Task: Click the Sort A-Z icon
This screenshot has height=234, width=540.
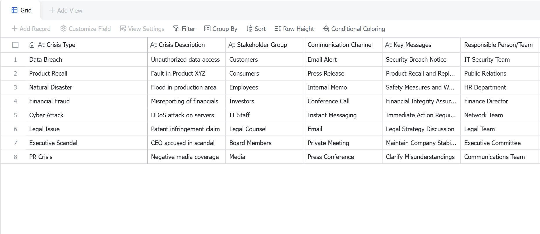Action: point(249,29)
